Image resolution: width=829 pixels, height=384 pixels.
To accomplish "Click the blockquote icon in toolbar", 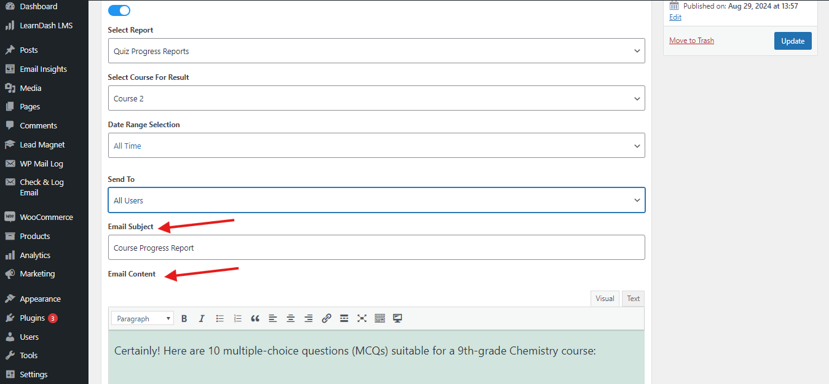I will (x=255, y=318).
